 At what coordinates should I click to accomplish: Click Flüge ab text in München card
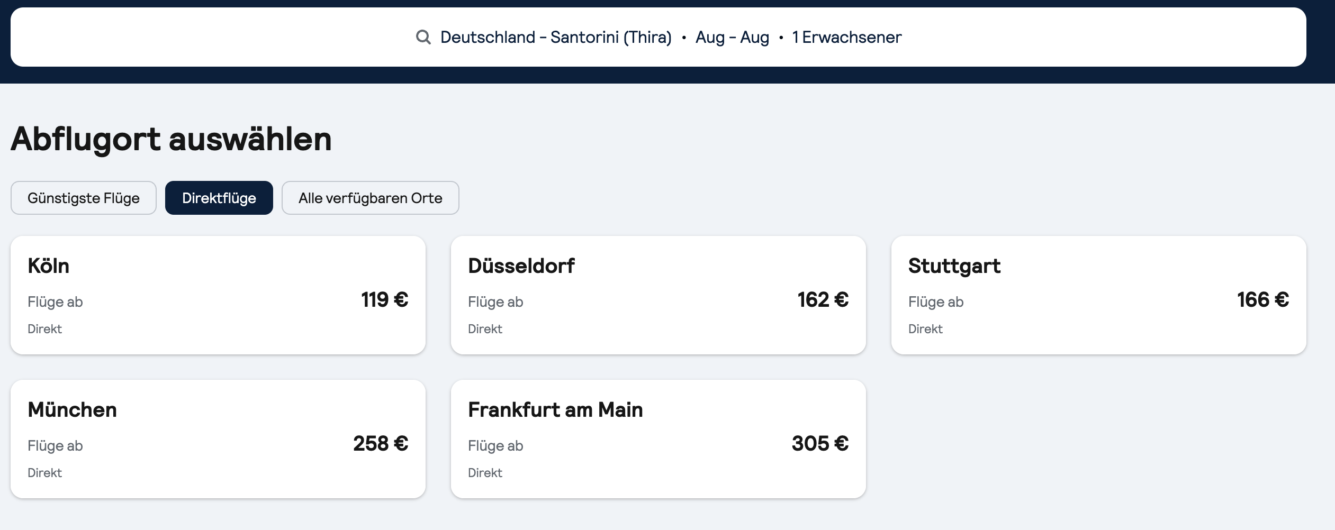55,446
